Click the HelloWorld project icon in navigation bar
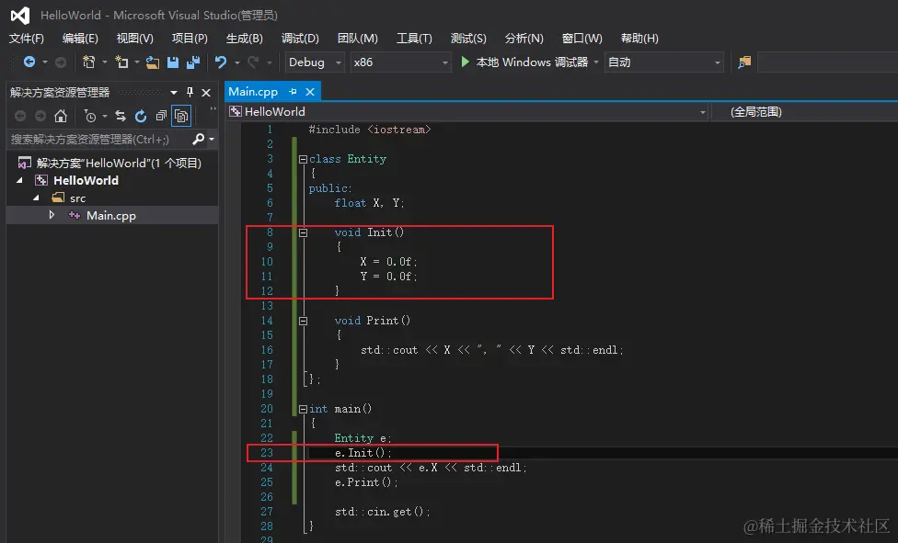Image resolution: width=898 pixels, height=543 pixels. 235,111
